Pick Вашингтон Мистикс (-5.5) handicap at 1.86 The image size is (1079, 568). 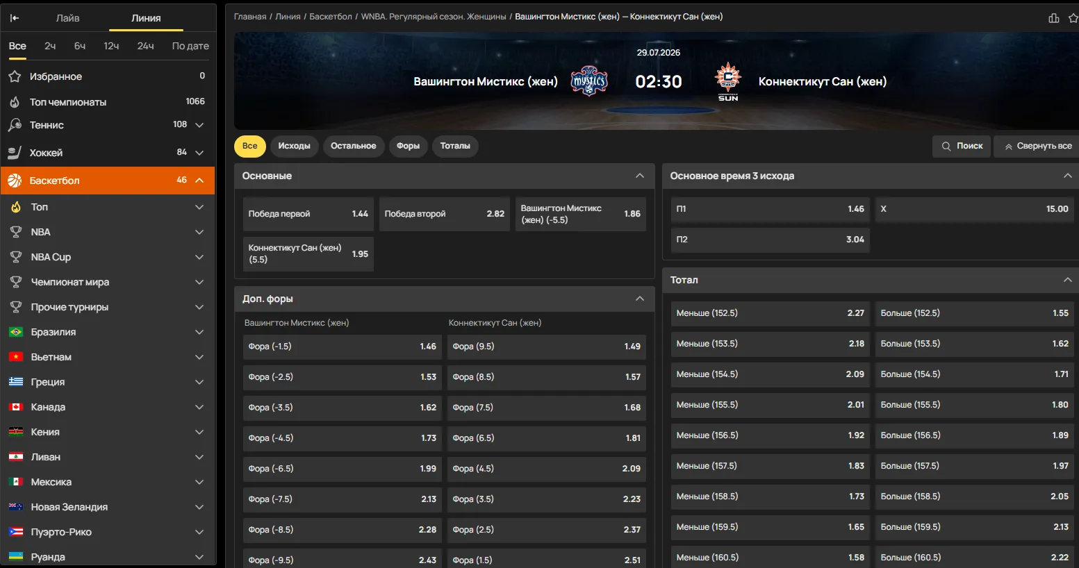[581, 214]
